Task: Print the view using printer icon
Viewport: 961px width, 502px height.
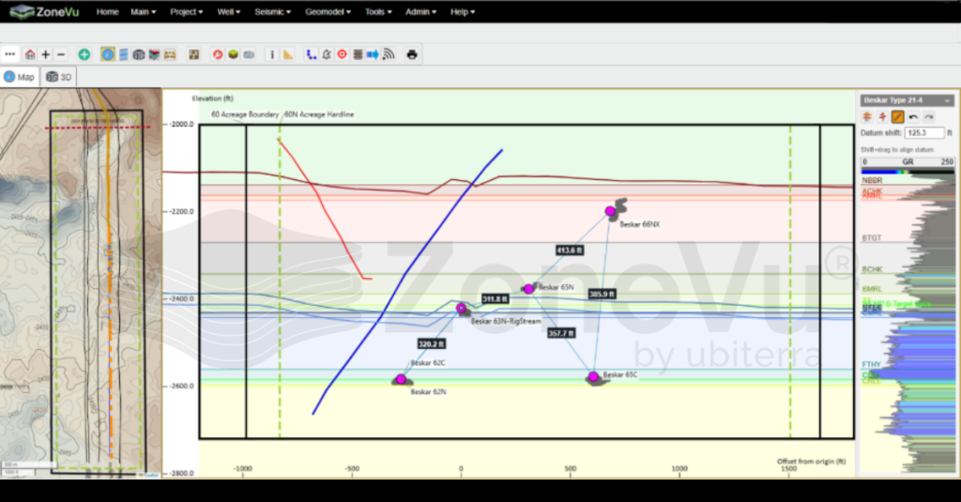Action: point(412,54)
